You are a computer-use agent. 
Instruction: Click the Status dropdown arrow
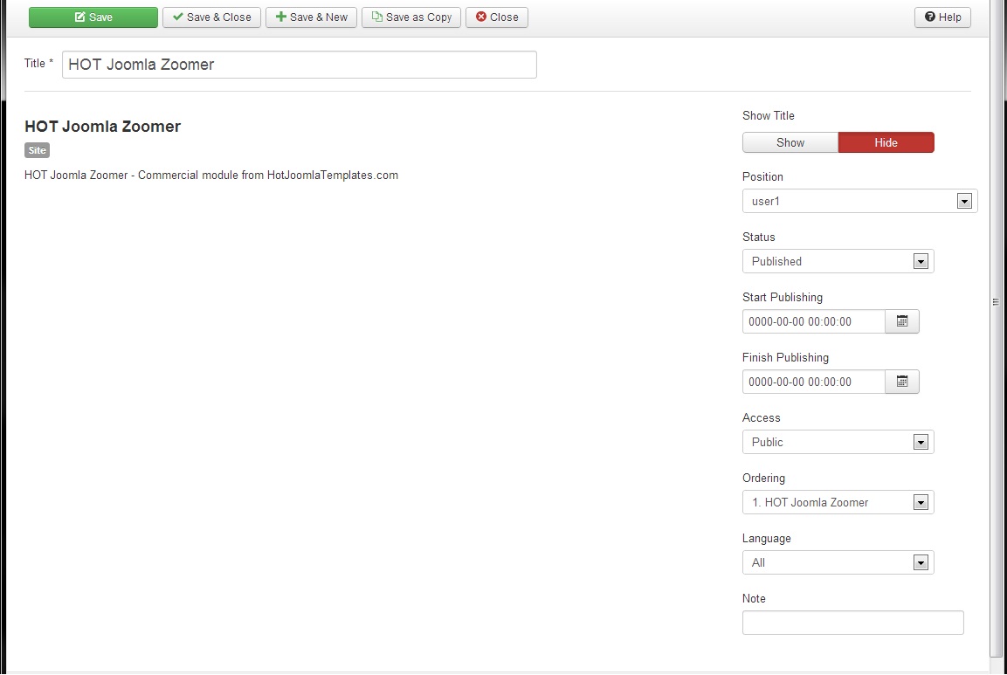tap(921, 262)
